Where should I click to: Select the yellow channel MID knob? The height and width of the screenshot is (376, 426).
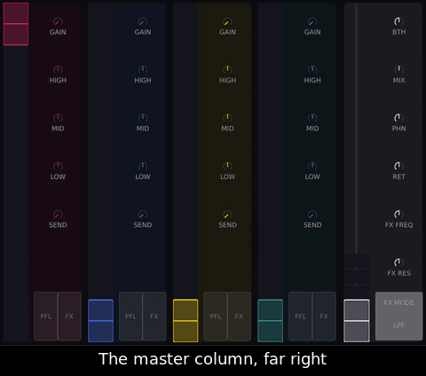click(x=227, y=118)
